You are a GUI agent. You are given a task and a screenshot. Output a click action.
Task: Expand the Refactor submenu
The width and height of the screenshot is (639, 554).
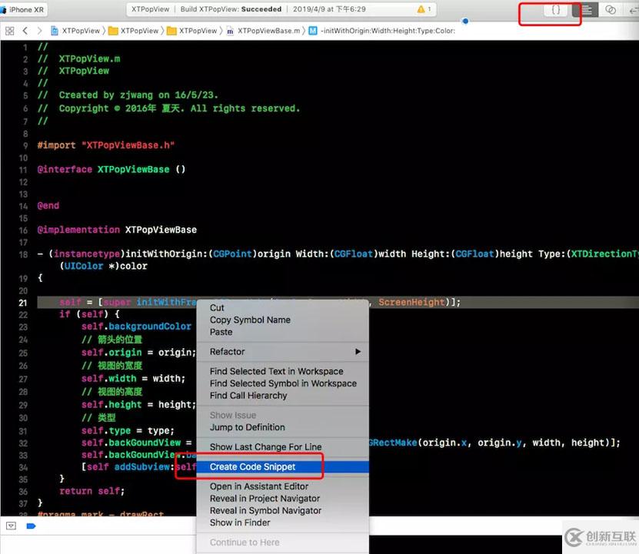[285, 352]
